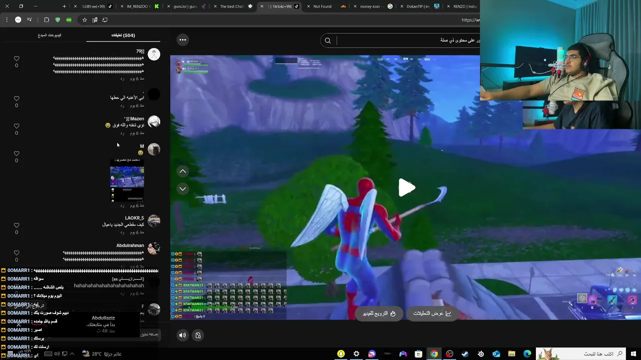641x360 pixels.
Task: Click الترويج للفيديو button
Action: [x=379, y=313]
